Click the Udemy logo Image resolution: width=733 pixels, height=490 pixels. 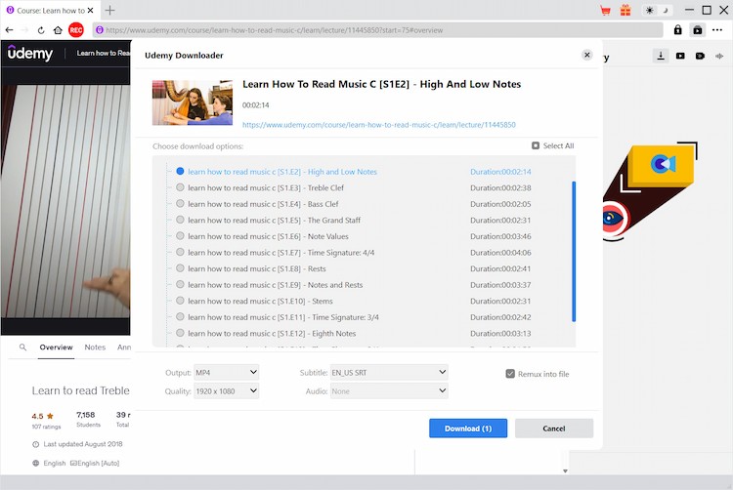point(30,54)
